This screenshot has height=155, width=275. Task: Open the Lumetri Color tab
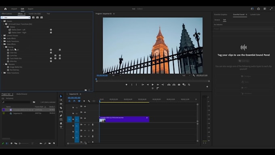point(255,15)
